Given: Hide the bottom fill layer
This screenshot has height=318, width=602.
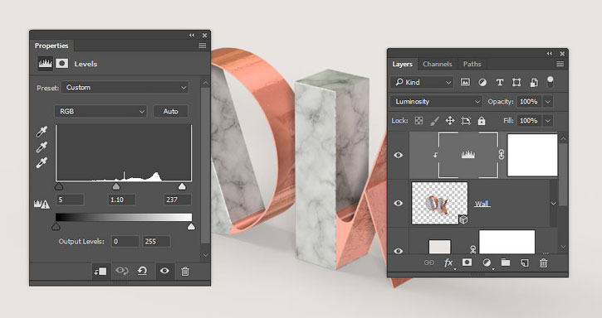Looking at the screenshot, I should point(398,251).
